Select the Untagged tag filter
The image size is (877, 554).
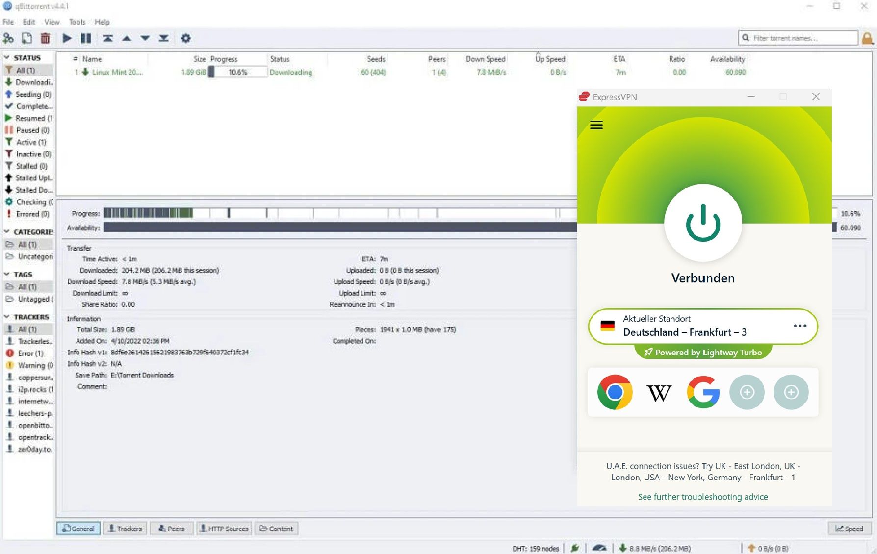tap(28, 299)
